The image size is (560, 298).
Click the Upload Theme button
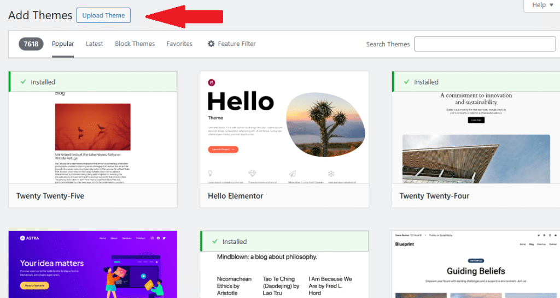point(103,15)
